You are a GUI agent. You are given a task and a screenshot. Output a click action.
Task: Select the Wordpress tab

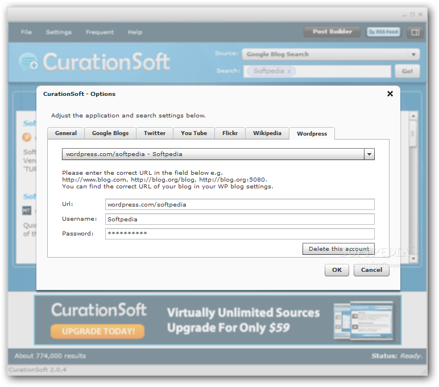(x=312, y=133)
